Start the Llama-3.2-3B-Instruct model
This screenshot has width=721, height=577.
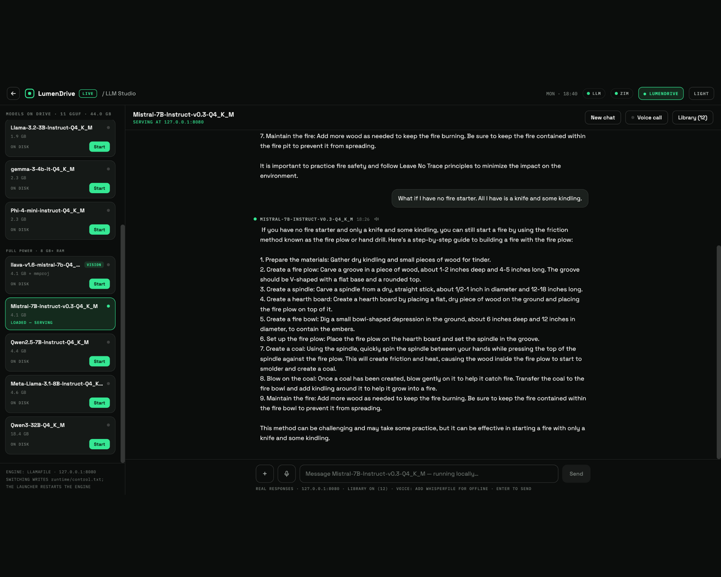(99, 147)
